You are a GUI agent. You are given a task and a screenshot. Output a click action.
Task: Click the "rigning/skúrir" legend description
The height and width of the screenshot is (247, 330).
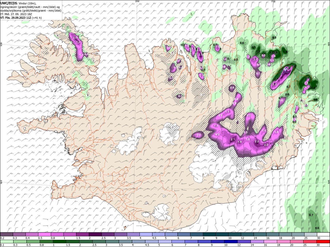[9, 7]
